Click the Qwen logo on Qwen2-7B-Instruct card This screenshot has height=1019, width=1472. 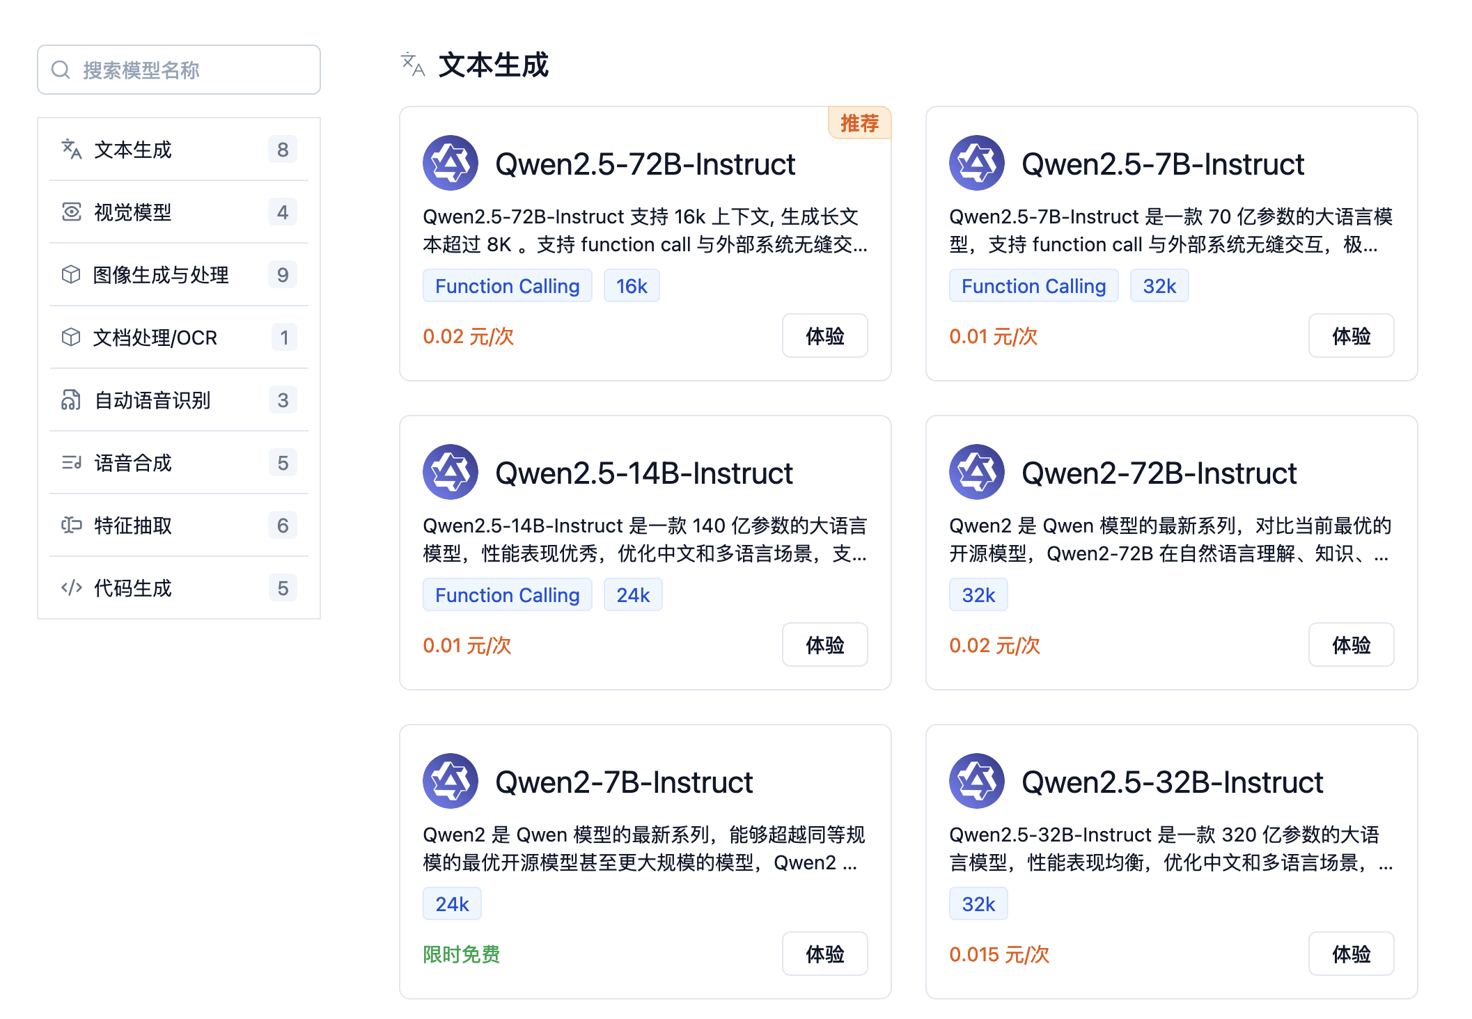click(x=450, y=781)
